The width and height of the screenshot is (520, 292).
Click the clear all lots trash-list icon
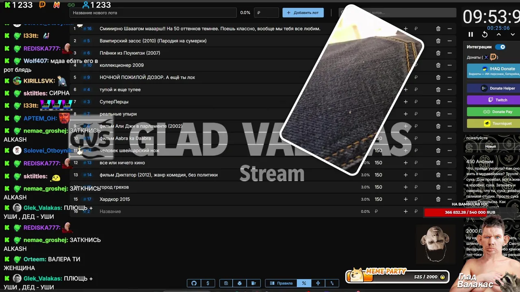tap(253, 283)
